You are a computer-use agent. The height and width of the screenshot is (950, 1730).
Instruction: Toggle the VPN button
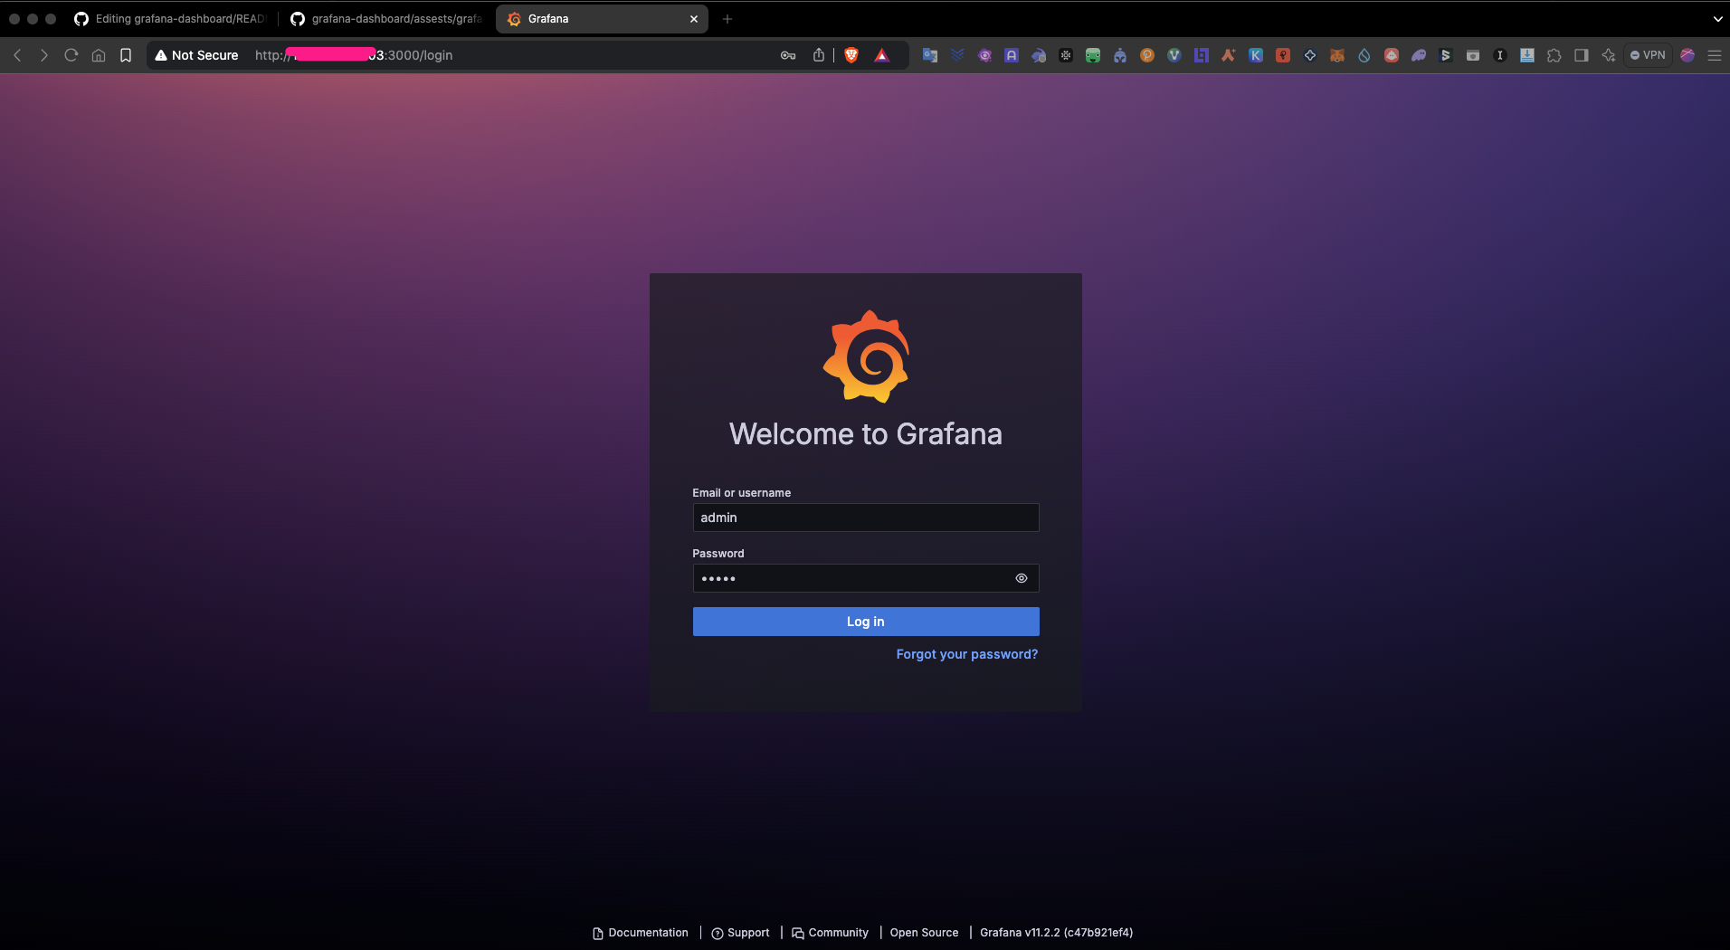[1648, 55]
